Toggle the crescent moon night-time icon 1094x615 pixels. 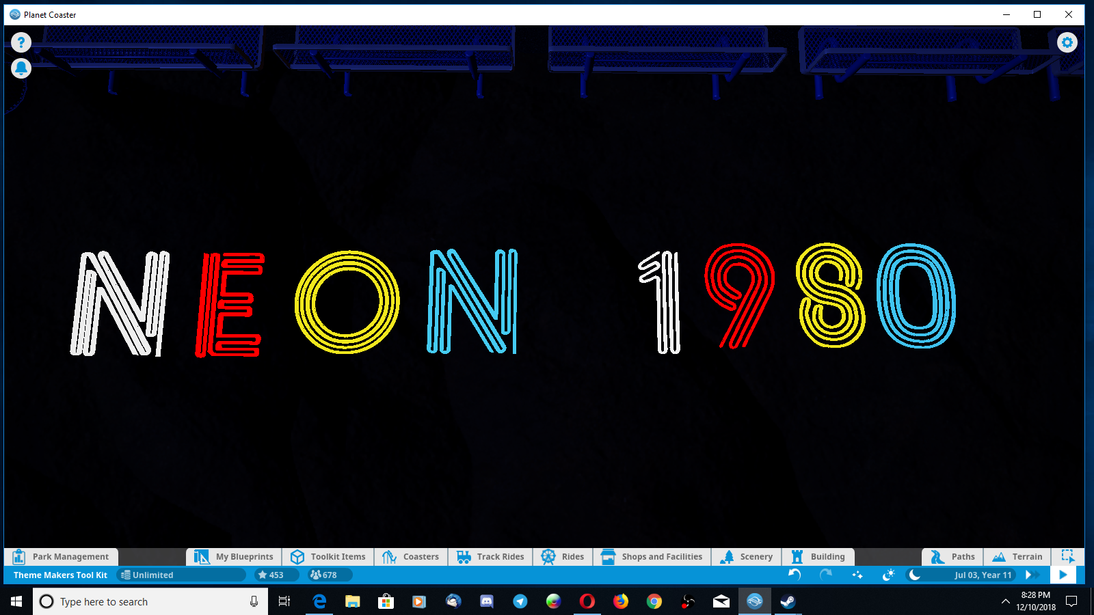pos(914,575)
